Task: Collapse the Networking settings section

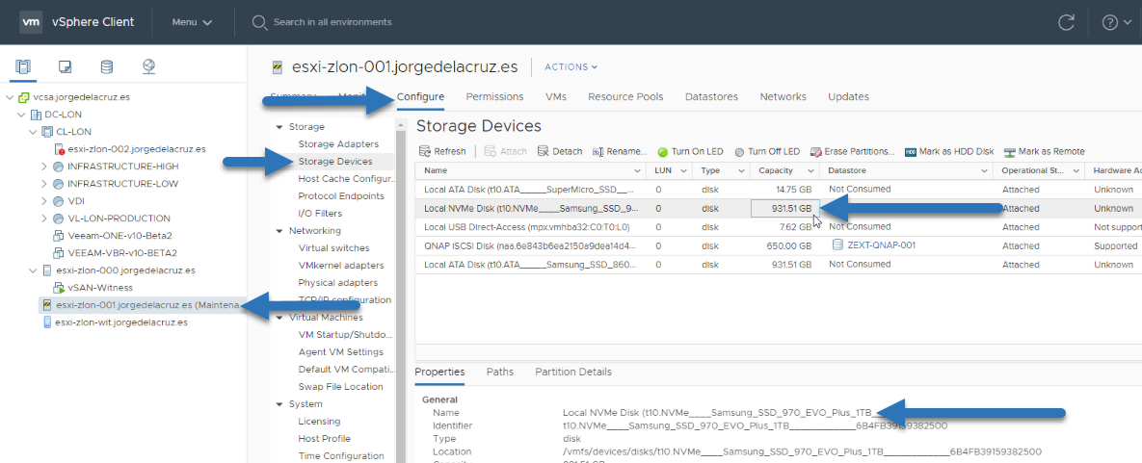Action: [279, 231]
